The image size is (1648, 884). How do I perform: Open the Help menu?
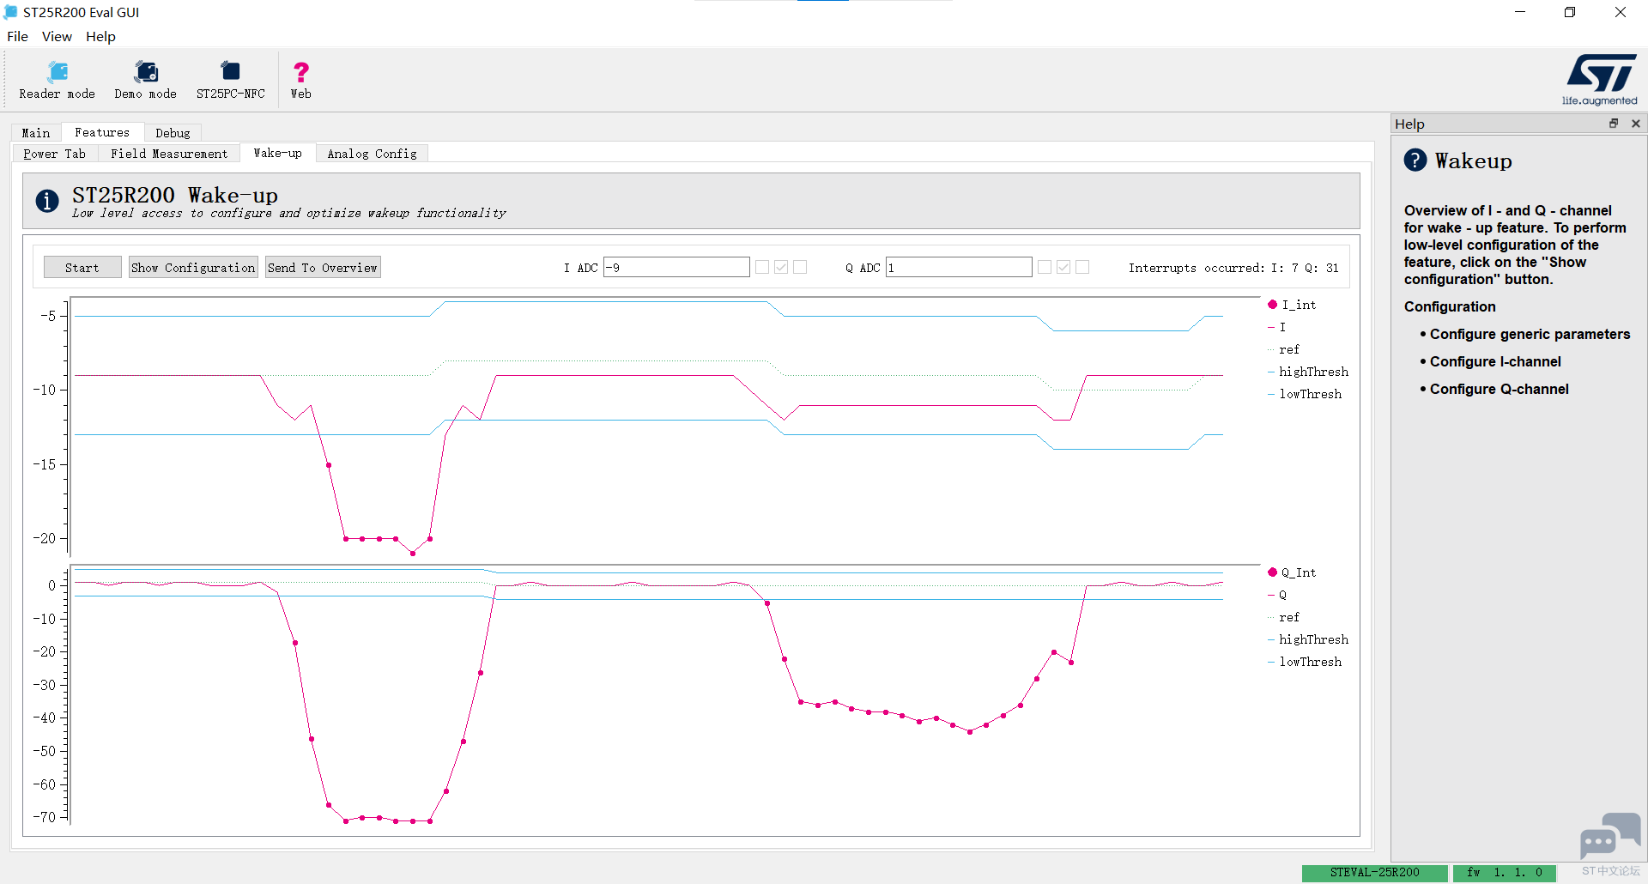point(100,36)
